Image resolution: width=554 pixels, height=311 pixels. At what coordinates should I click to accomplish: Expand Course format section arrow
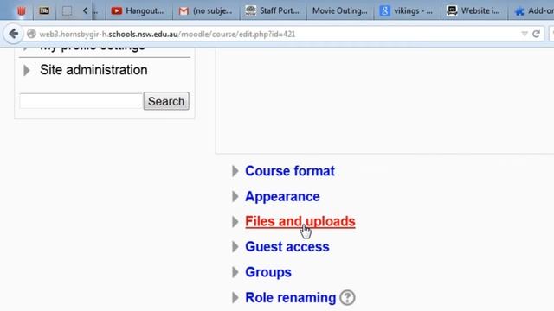[x=235, y=171]
